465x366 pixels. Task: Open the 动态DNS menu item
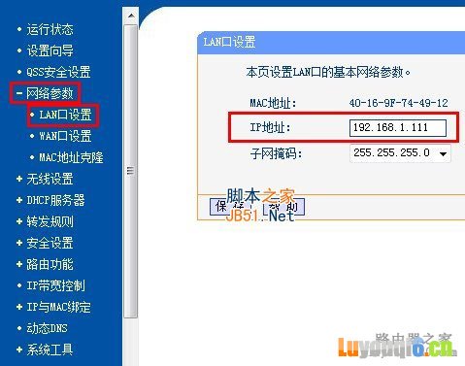[x=47, y=328]
